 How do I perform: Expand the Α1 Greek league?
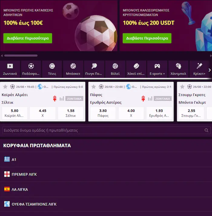pos(106,160)
